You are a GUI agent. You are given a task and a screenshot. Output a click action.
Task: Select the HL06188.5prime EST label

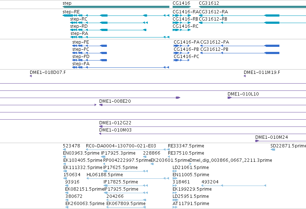(x=105, y=175)
